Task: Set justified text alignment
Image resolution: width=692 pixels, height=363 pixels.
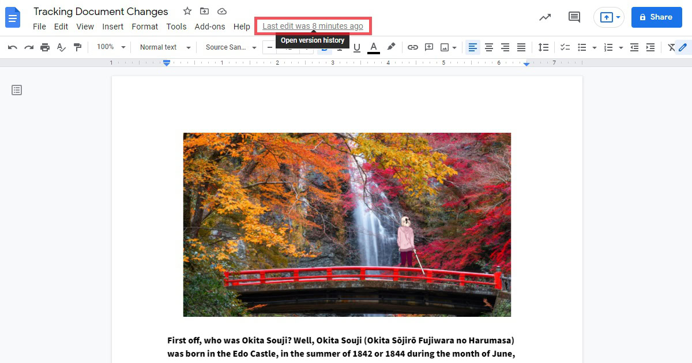Action: (x=521, y=47)
